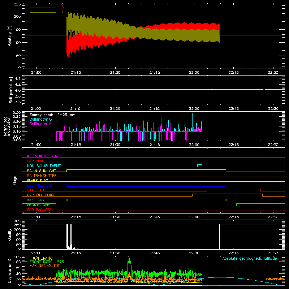Click the 80 tick on Degrees axis

18,262
